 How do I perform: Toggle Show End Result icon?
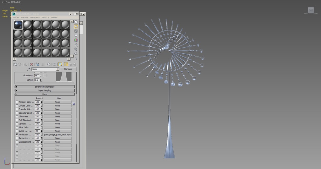click(66, 64)
